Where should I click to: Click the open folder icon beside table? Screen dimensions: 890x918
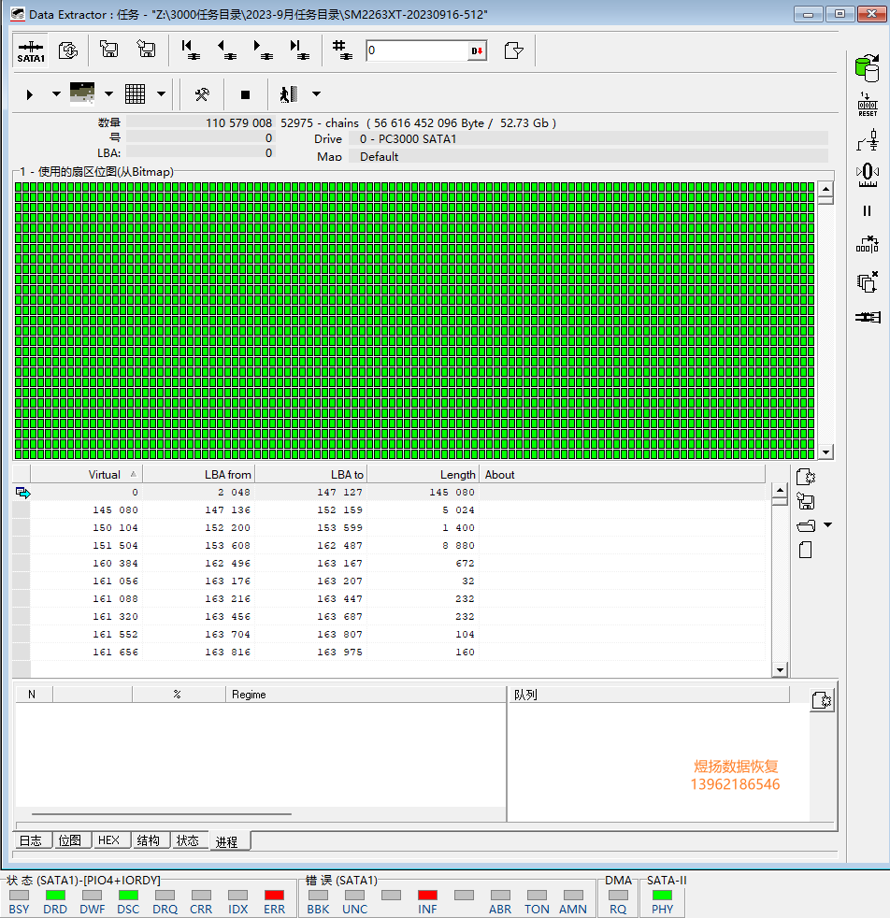(806, 525)
